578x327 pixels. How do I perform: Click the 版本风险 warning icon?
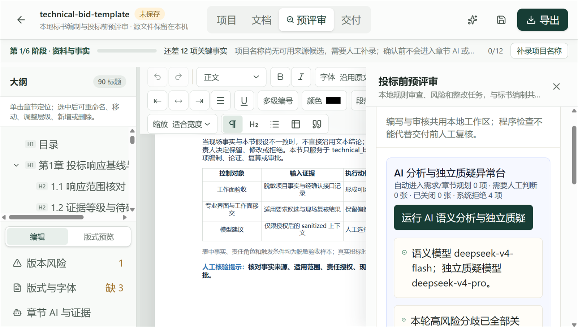pos(17,263)
